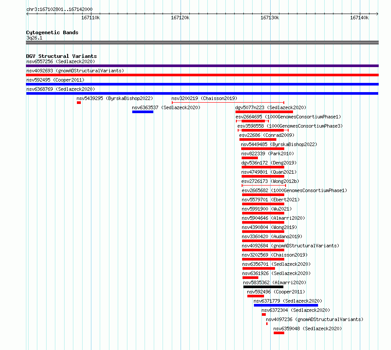Click the red bar under nsv592496
The height and width of the screenshot is (350, 391).
256,296
